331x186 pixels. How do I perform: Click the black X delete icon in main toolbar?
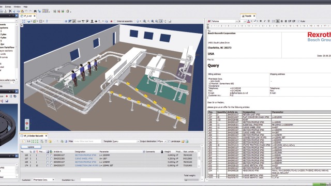click(10, 11)
